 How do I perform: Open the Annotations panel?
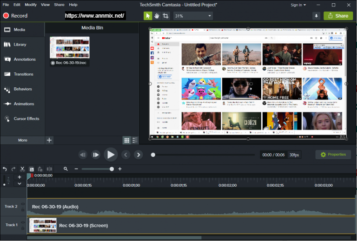coord(22,59)
